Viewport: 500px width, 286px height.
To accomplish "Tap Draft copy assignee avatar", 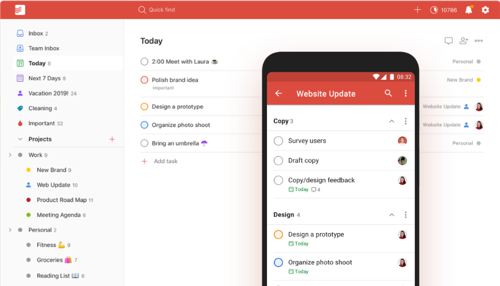I will [x=403, y=160].
